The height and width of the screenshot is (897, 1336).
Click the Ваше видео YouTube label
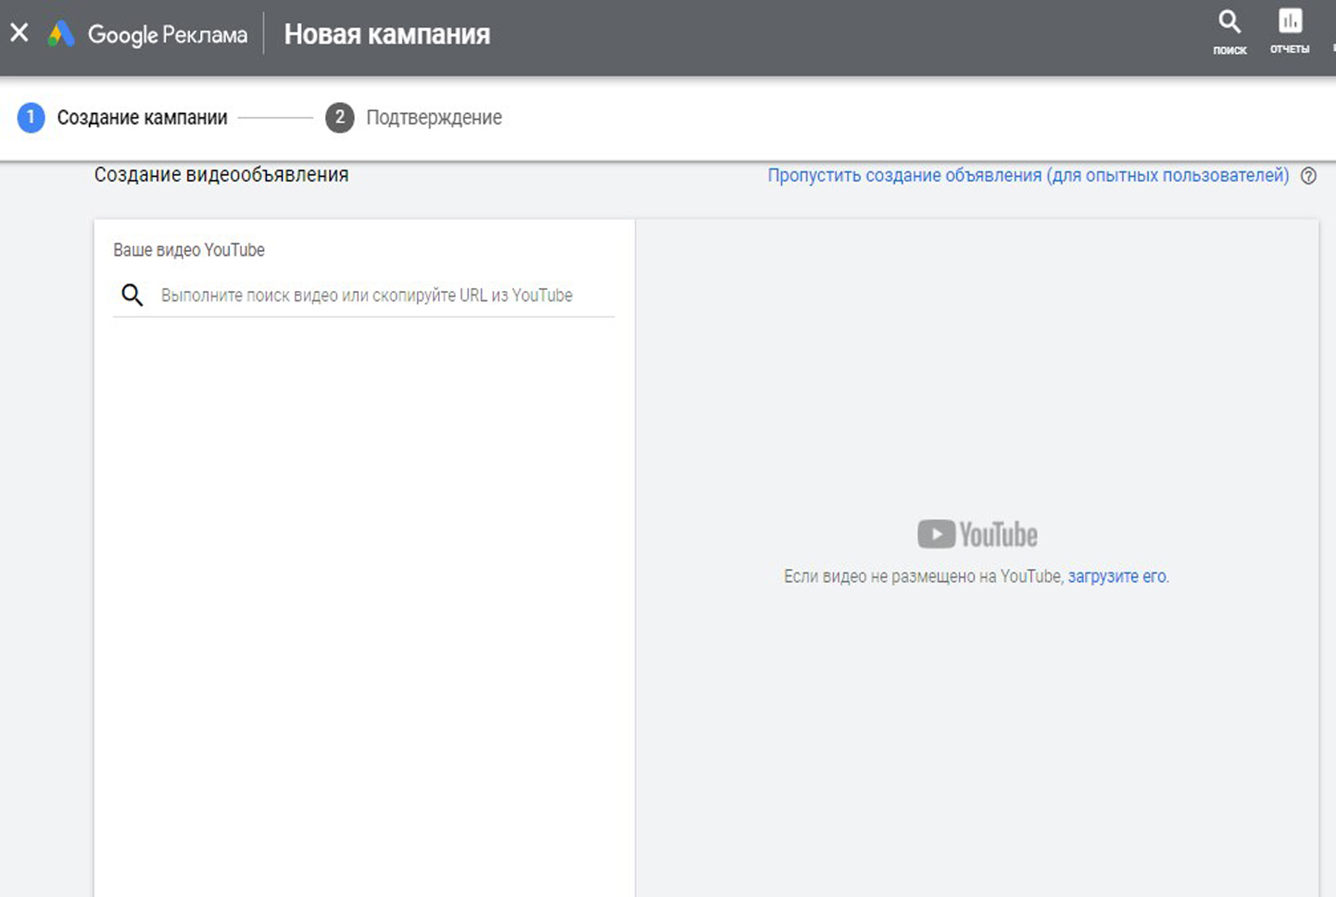pos(189,250)
